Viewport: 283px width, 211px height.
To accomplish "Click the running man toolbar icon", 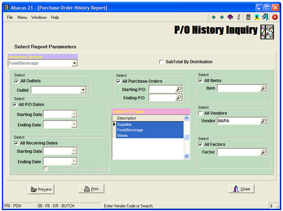I will click(257, 17).
